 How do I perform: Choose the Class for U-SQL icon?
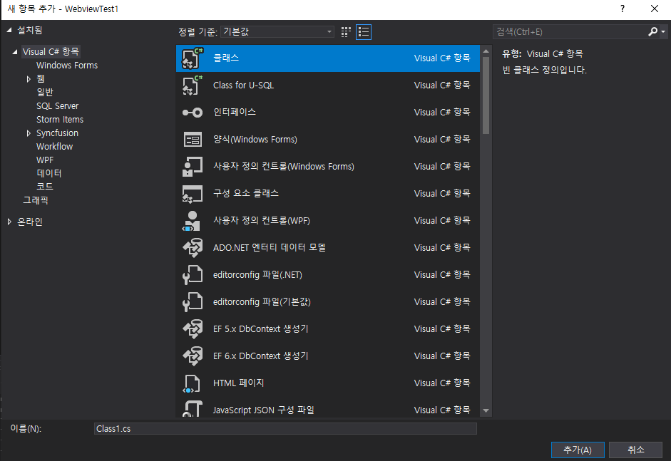click(192, 85)
